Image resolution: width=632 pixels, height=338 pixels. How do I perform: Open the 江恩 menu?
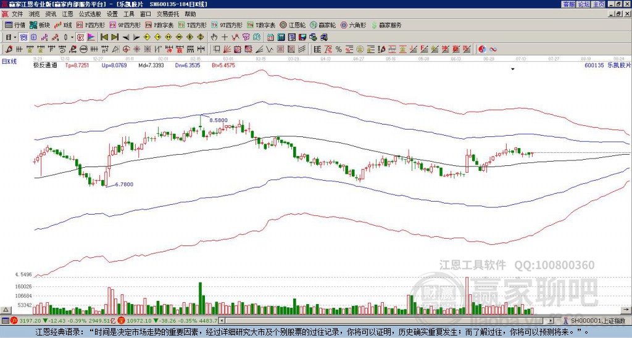(67, 14)
